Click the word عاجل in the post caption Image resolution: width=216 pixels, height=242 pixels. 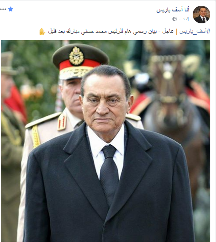pos(168,31)
